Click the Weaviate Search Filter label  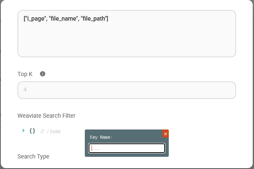click(x=46, y=116)
